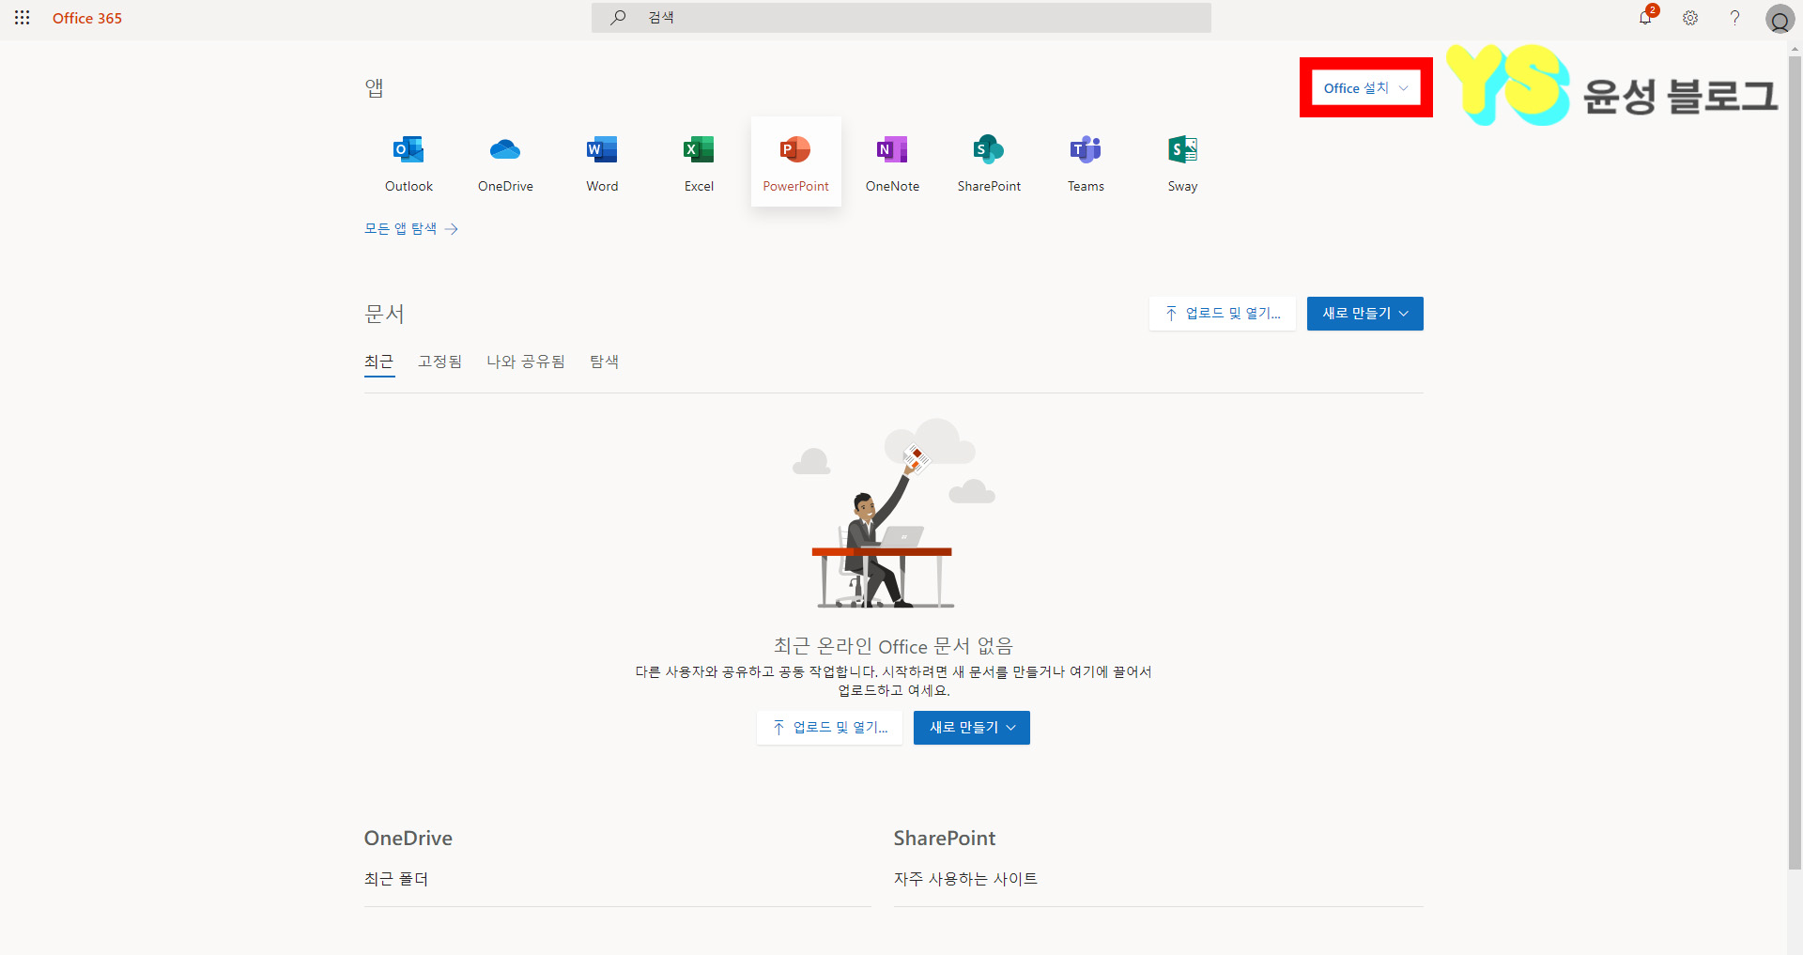Click 최근 온라인 Office 문서 없음 text
1803x955 pixels.
click(893, 646)
